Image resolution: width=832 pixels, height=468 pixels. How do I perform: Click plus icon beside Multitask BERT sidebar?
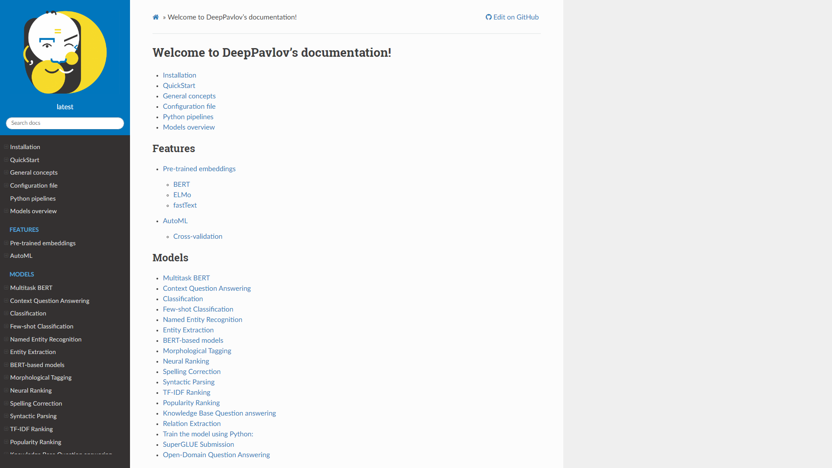[6, 288]
